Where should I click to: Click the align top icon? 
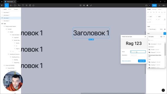[x=156, y=12]
